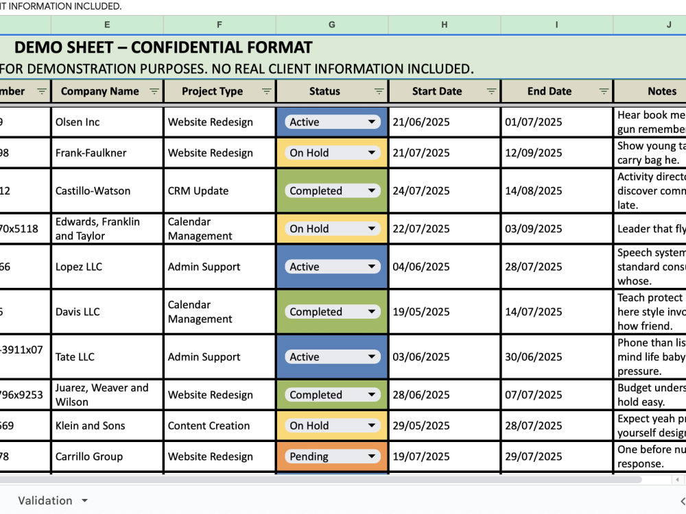The image size is (686, 514).
Task: Select end date 03/09/2025 cell
Action: [x=557, y=229]
